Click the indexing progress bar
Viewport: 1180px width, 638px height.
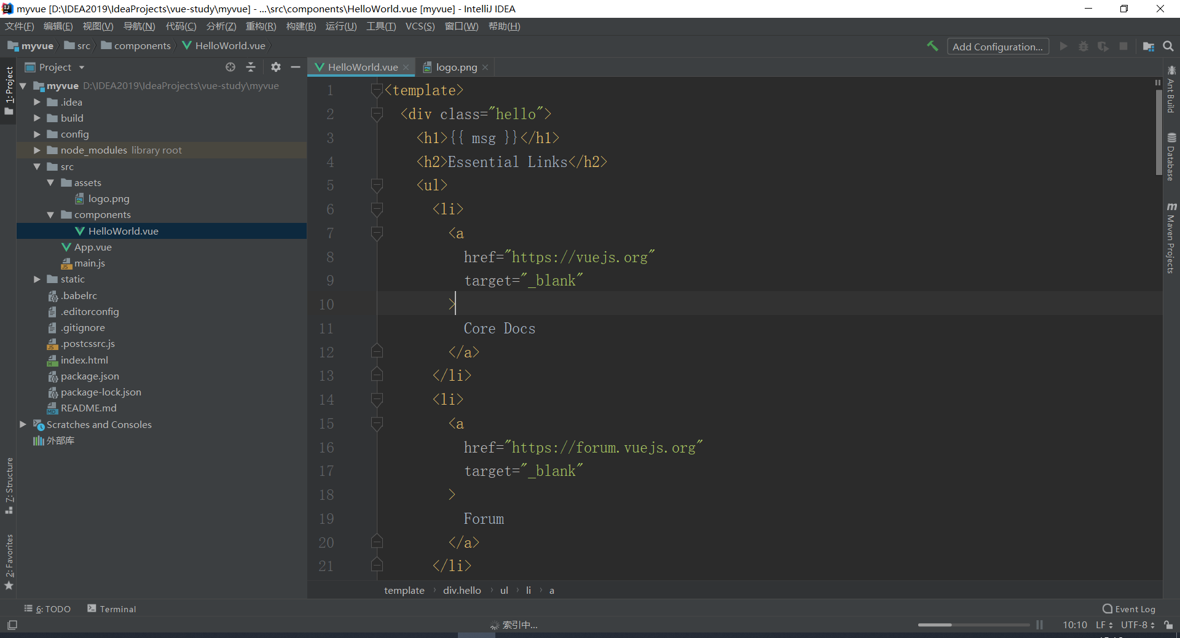(x=974, y=625)
